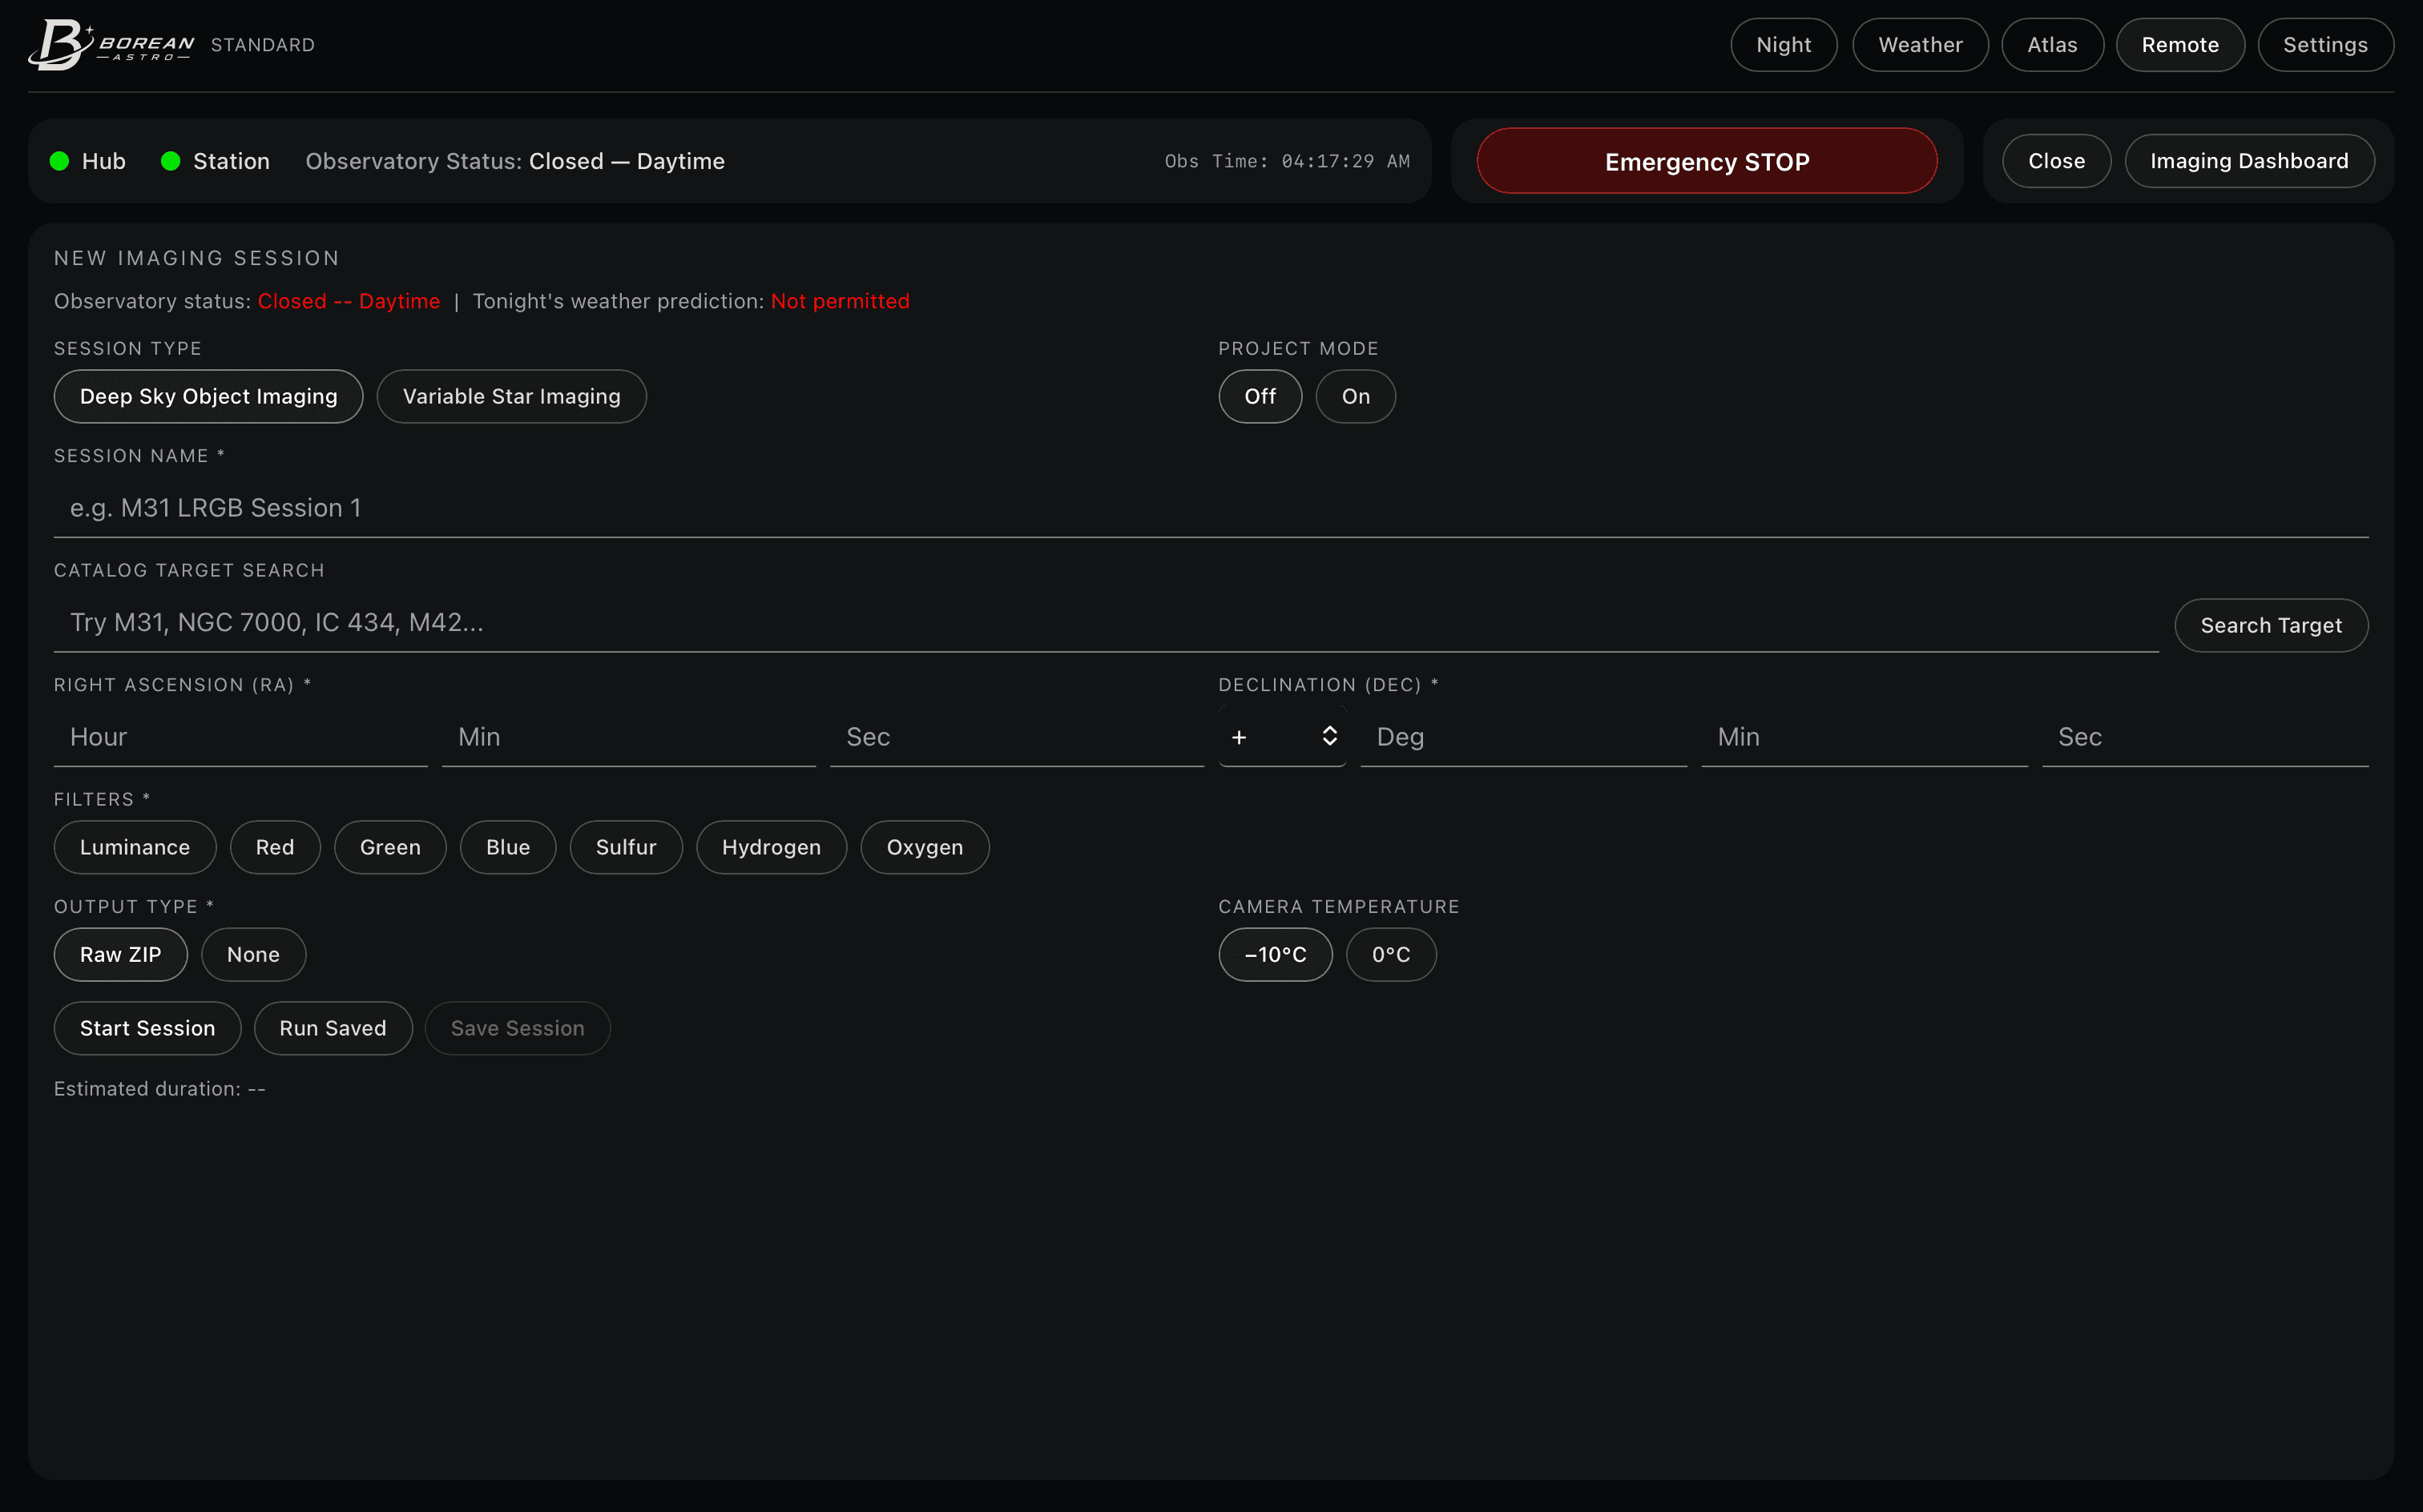The image size is (2423, 1512).
Task: Set camera temperature to 0°C
Action: (1390, 955)
